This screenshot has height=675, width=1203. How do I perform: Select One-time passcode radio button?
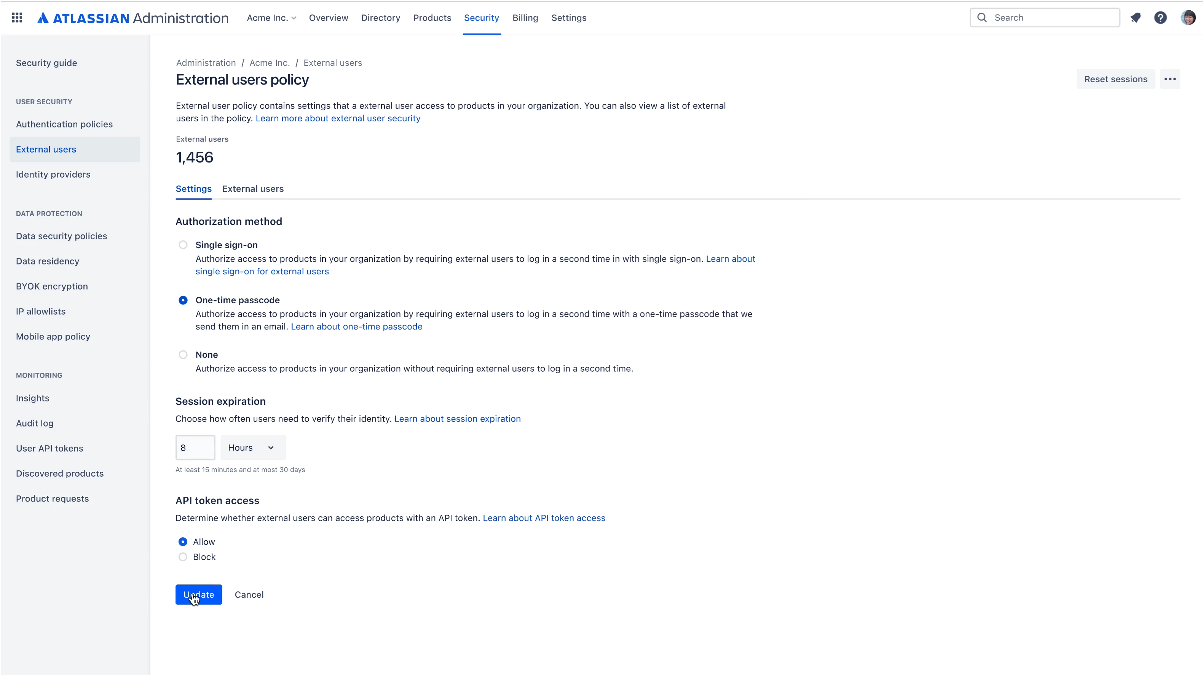183,300
